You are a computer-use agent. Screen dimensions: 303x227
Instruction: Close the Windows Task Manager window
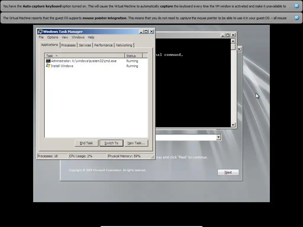point(151,31)
